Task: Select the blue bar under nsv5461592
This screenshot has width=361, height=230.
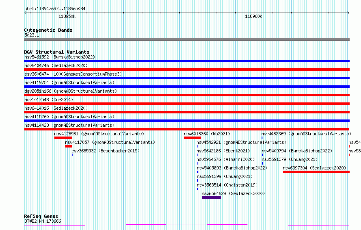Action: [x=187, y=61]
